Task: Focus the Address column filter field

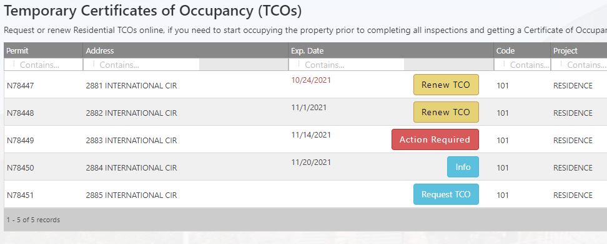Action: [141, 65]
